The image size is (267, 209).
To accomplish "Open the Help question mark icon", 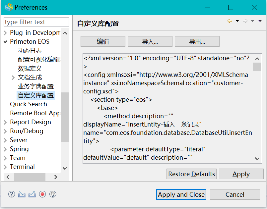I will [x=12, y=194].
